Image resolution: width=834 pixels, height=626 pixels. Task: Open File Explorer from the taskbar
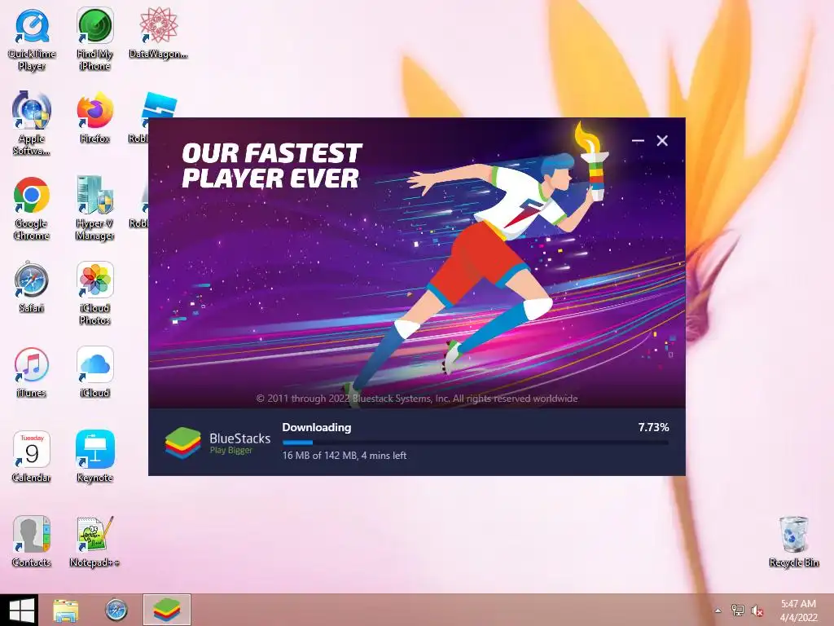coord(66,610)
